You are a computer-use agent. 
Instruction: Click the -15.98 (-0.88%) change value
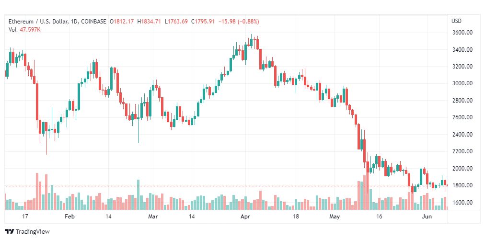click(239, 22)
